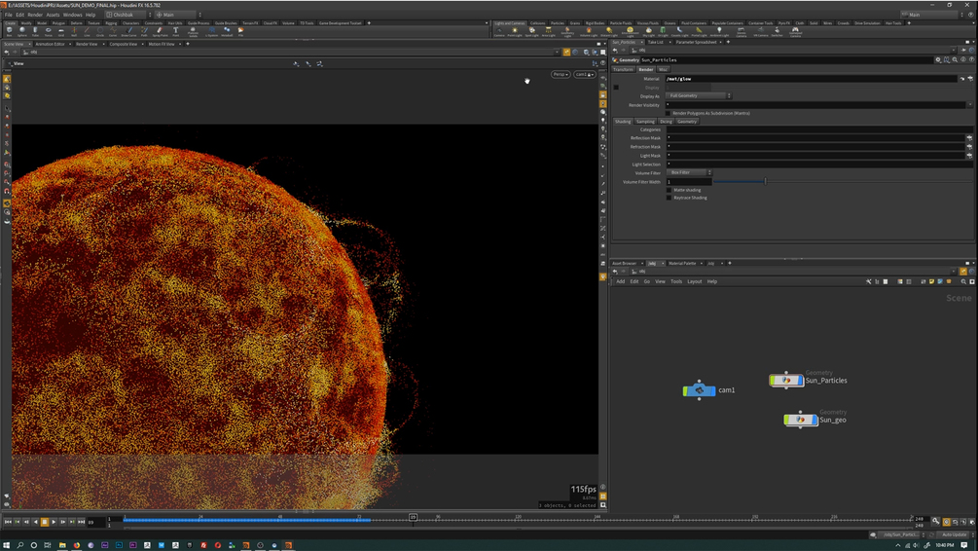
Task: Open the Render menu
Action: coord(35,15)
